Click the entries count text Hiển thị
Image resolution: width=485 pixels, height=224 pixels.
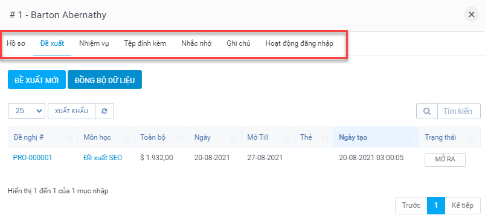pos(58,191)
